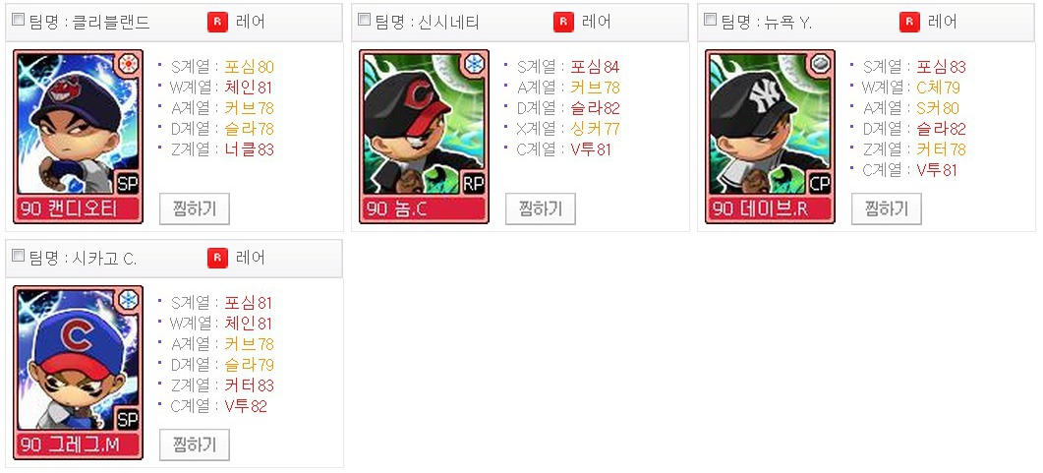
Task: Check the 클리블랜드 team checkbox
Action: click(19, 20)
